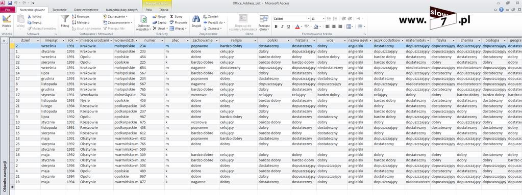This screenshot has height=195, width=522.
Task: Click the Save icon in quick access toolbar
Action: coord(10,3)
